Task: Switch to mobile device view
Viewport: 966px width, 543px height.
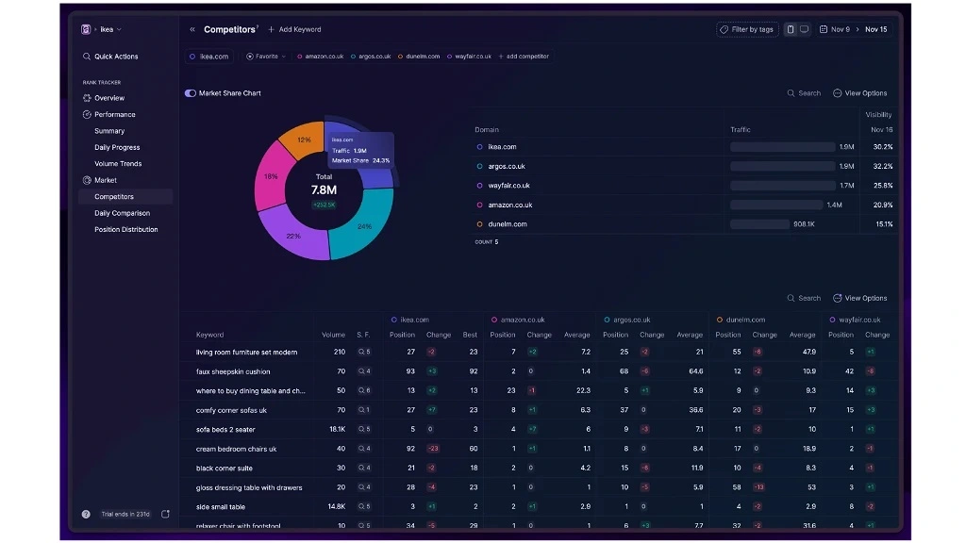Action: [791, 29]
